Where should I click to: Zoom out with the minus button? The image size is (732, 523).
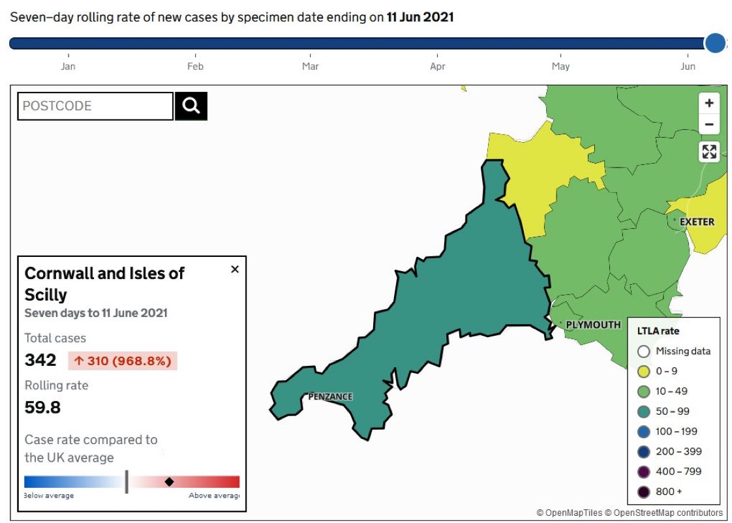(x=709, y=125)
